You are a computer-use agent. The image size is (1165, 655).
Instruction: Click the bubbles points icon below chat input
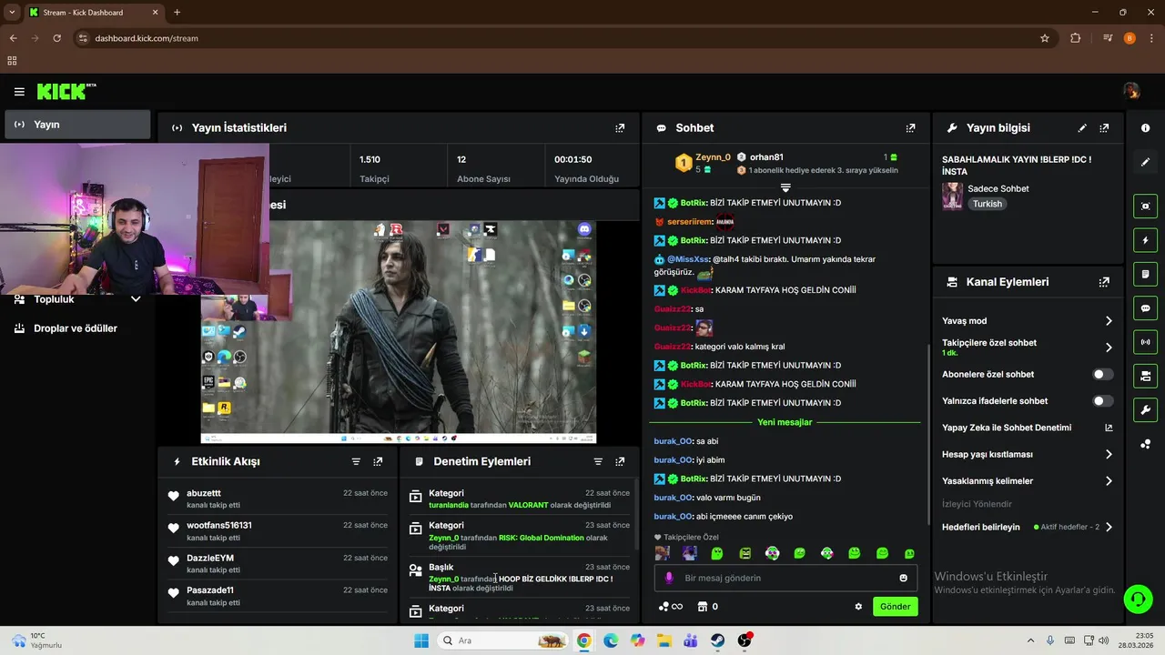click(664, 607)
